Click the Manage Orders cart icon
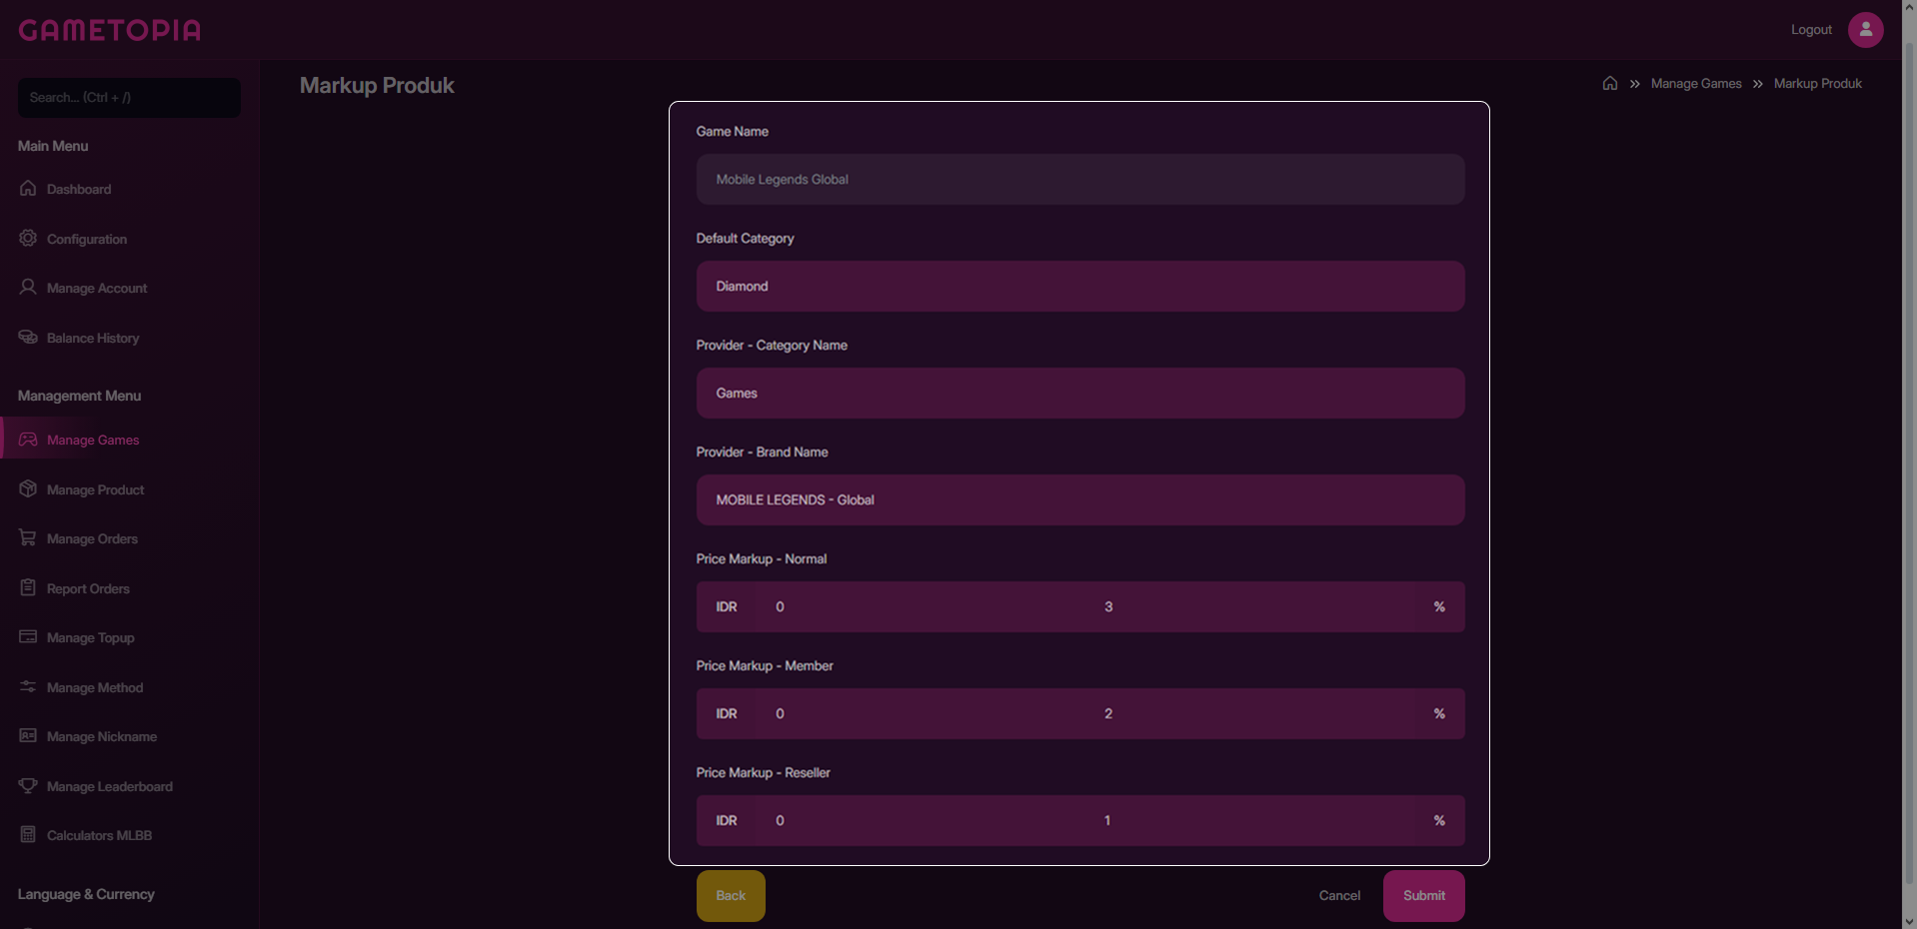1917x929 pixels. pos(28,537)
